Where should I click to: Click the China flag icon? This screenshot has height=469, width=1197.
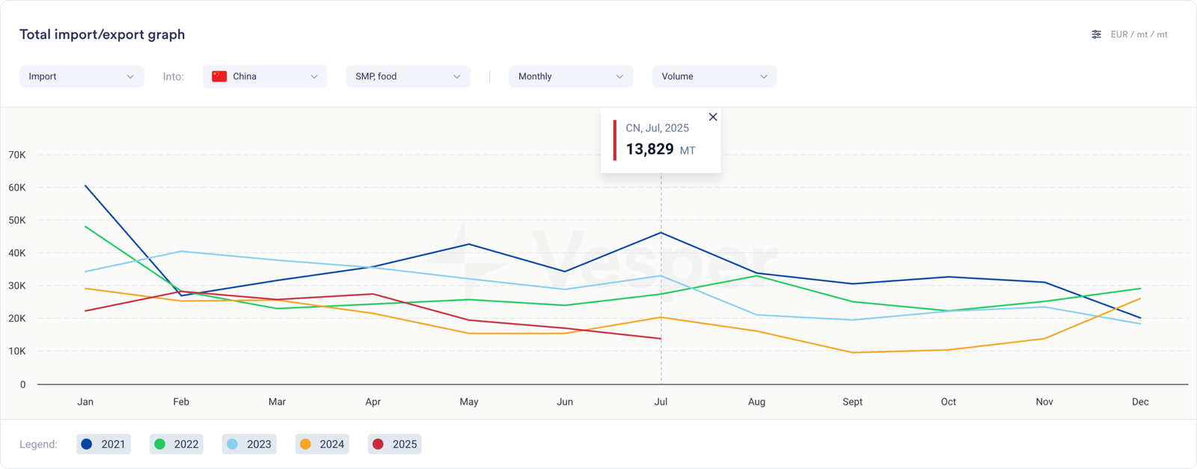point(219,76)
